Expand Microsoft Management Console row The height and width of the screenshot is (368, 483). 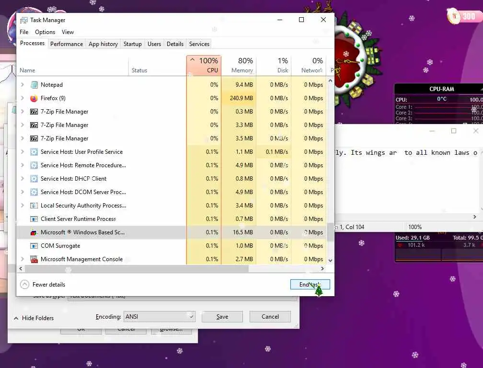tap(23, 259)
